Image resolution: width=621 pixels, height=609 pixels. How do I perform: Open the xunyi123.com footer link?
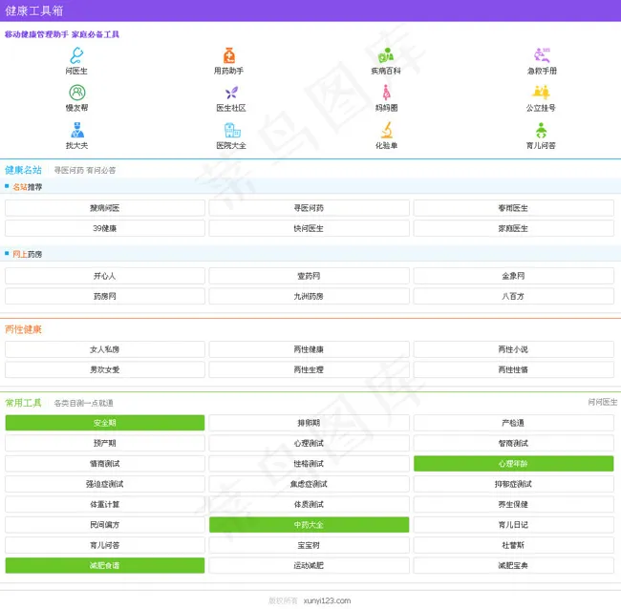tap(327, 601)
